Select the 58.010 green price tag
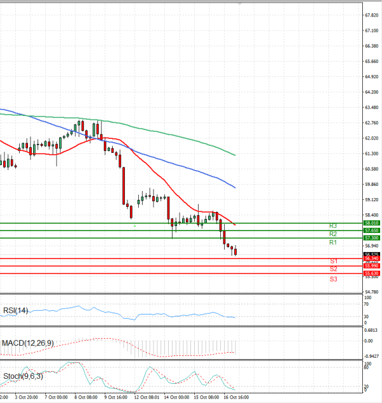 [x=372, y=223]
